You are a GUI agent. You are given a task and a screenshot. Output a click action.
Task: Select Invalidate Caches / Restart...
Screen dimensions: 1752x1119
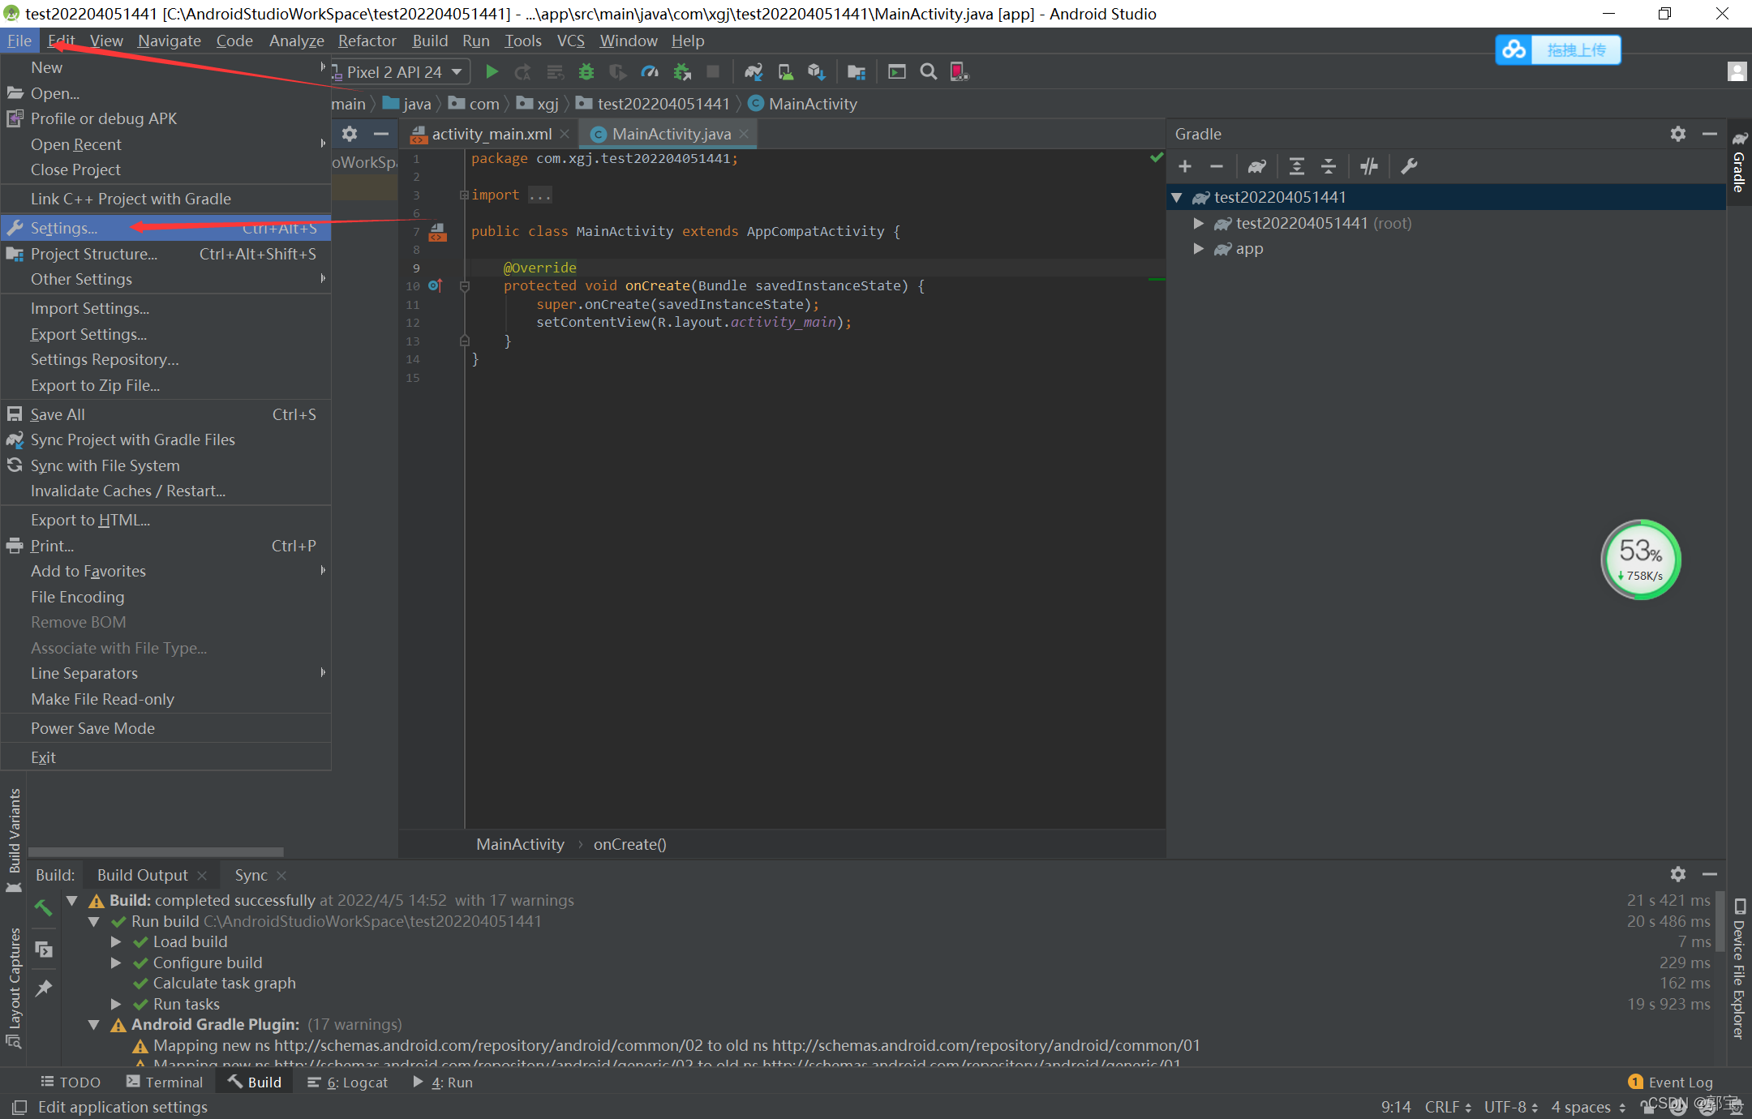(165, 491)
